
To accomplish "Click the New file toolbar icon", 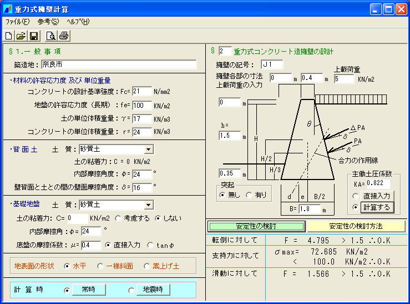I will click(9, 36).
